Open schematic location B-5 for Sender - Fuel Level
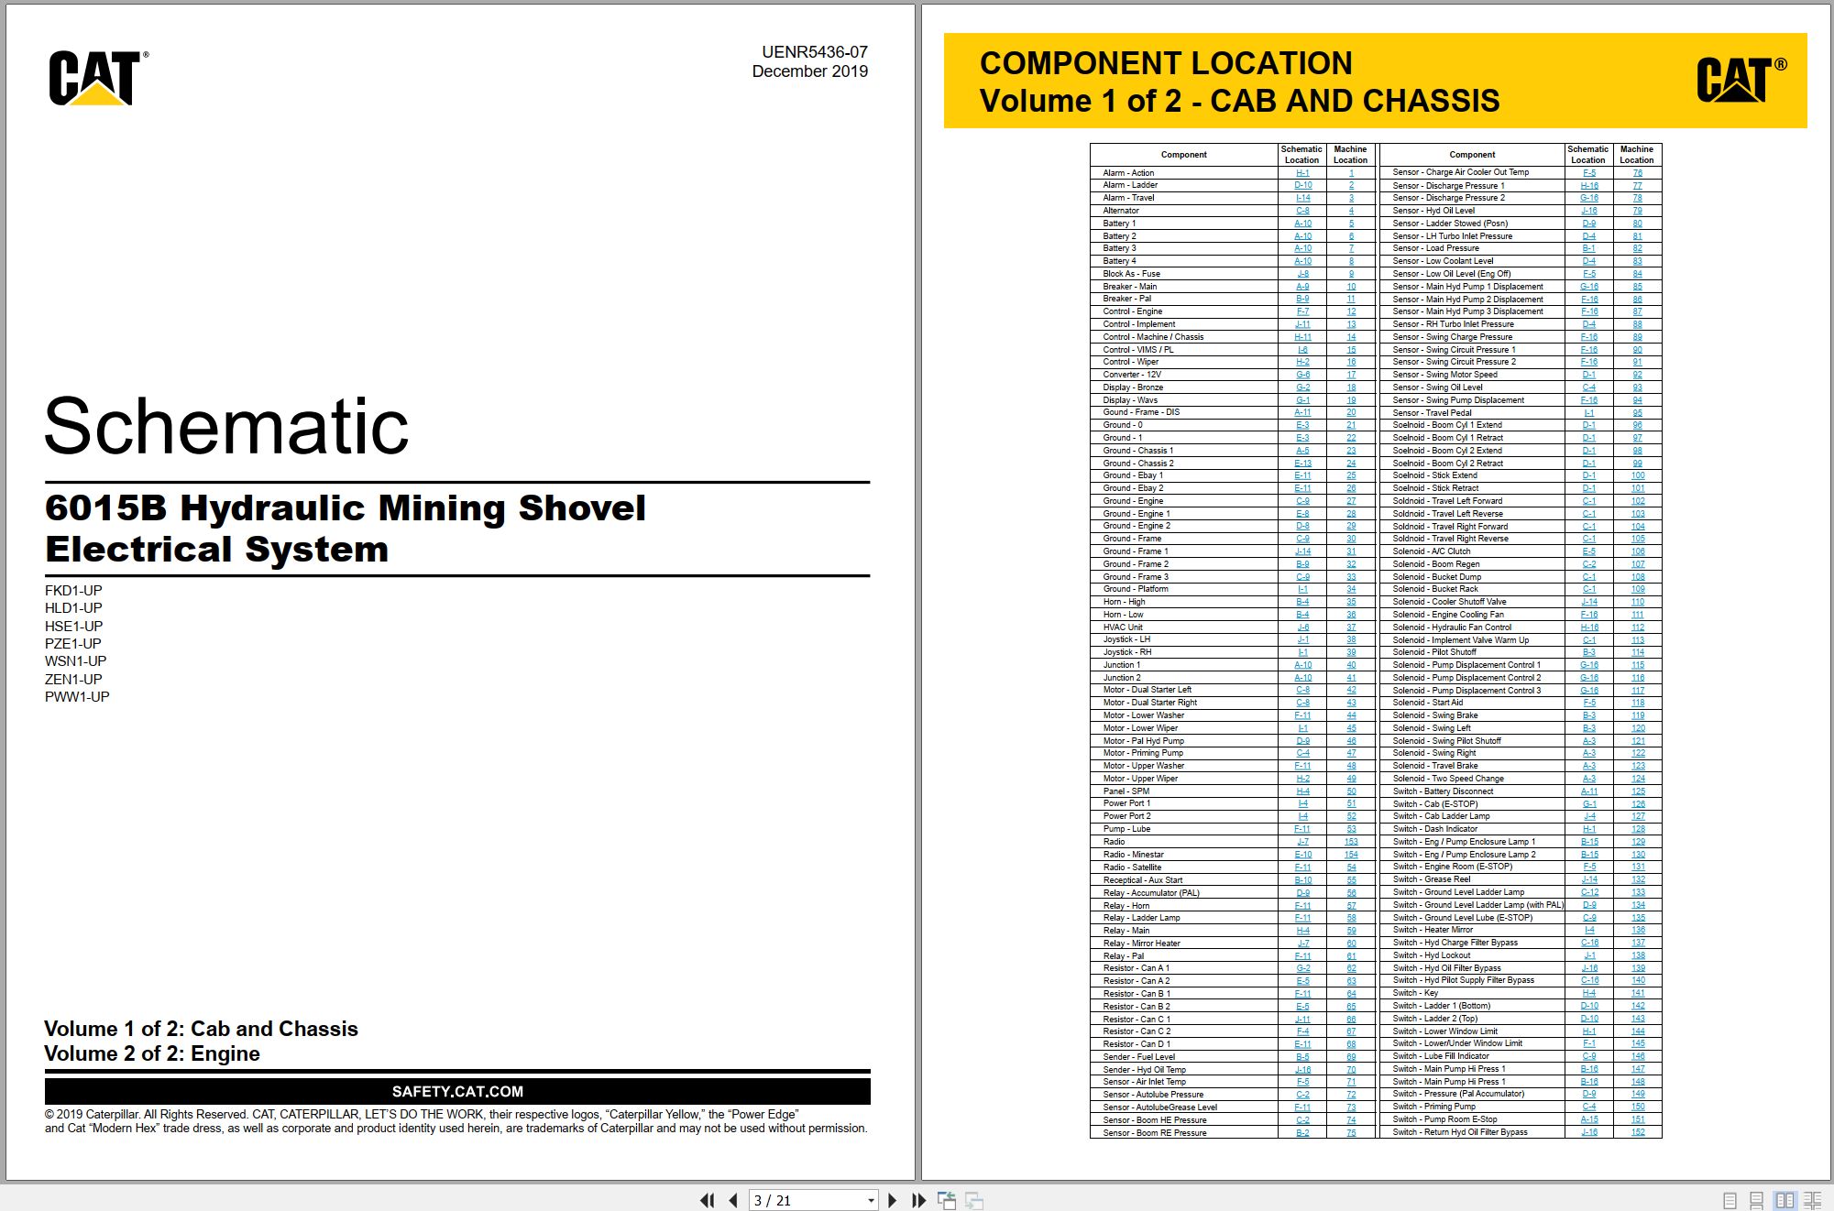The height and width of the screenshot is (1211, 1834). coord(1302,1057)
